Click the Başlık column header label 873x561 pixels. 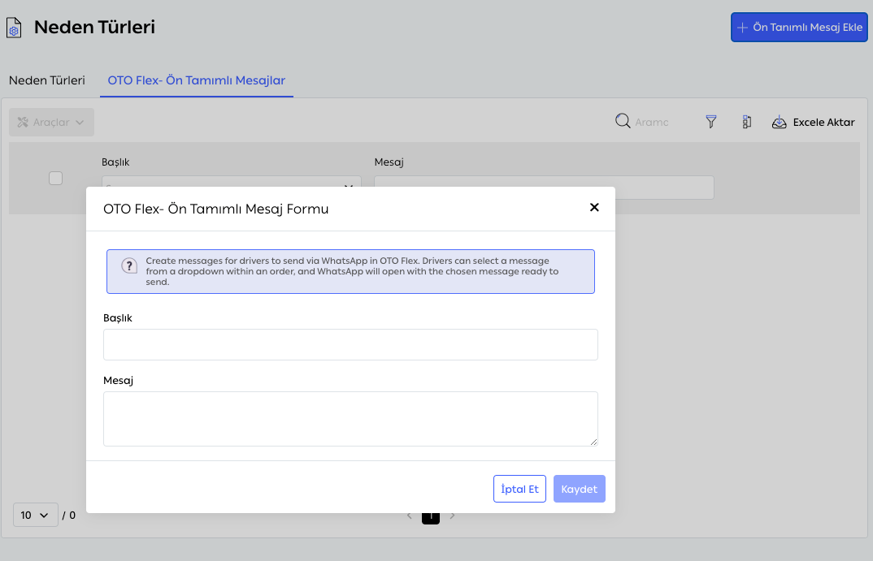[115, 162]
